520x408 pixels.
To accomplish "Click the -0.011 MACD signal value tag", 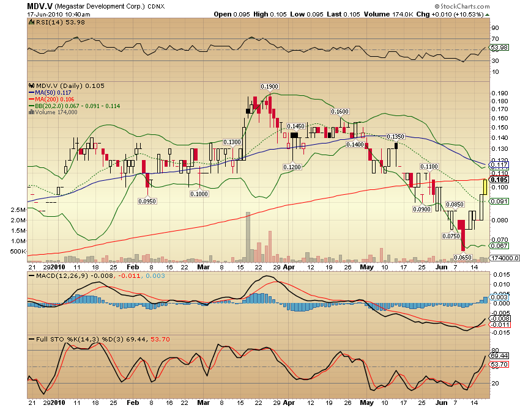I will 500,324.
